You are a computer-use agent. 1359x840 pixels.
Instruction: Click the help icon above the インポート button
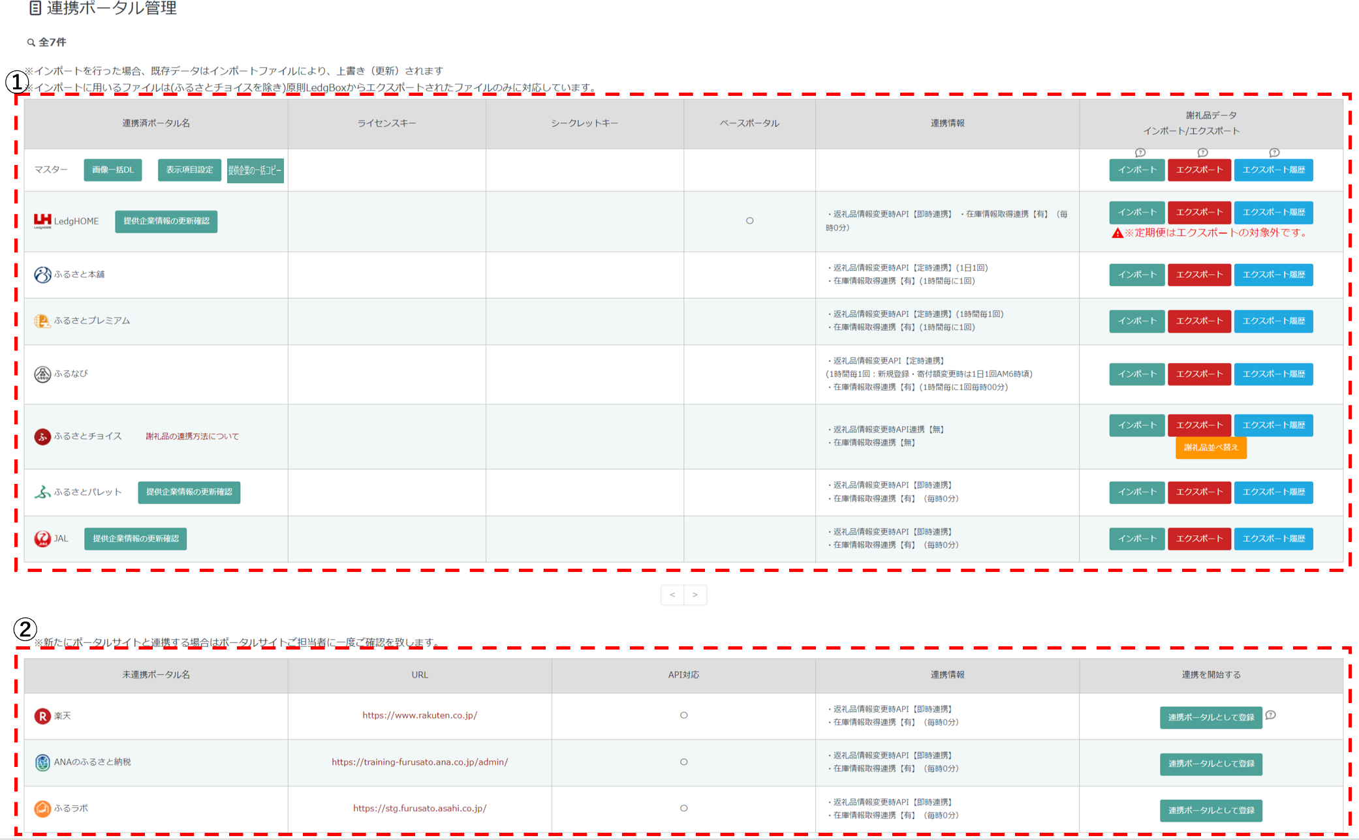click(x=1140, y=153)
